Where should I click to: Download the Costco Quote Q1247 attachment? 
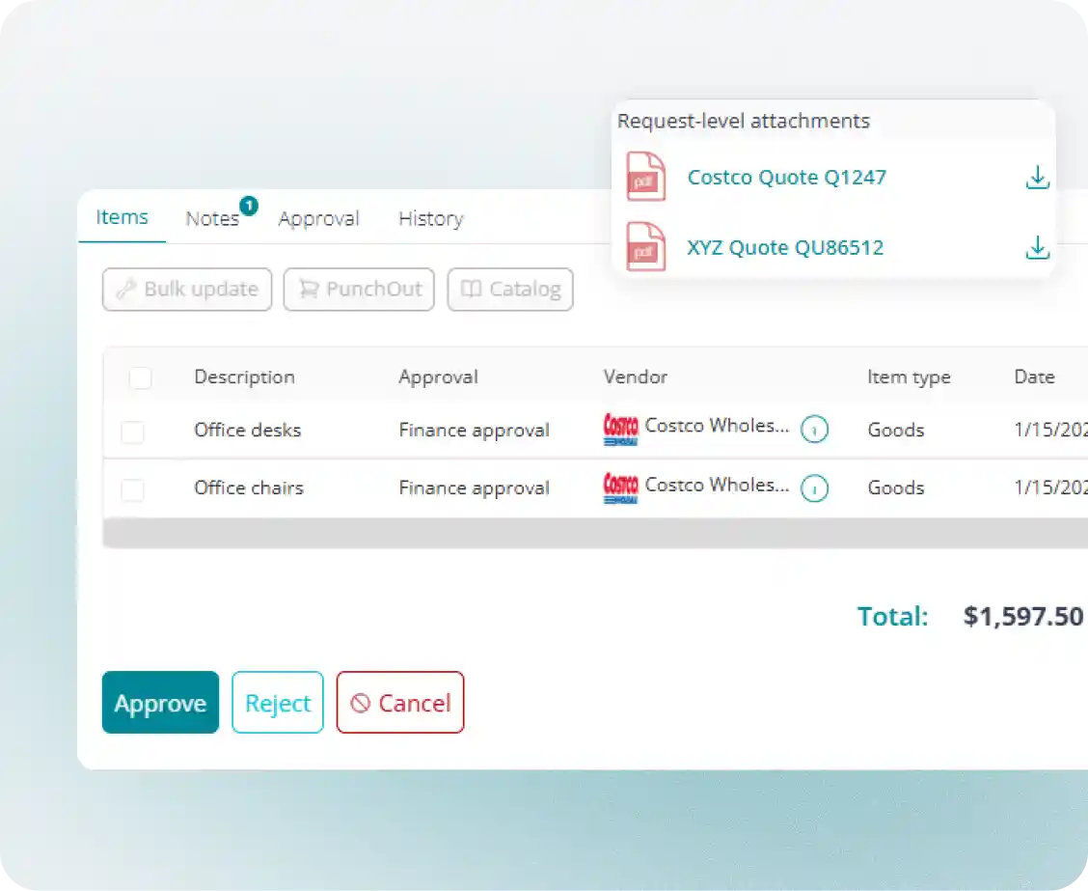(1037, 177)
